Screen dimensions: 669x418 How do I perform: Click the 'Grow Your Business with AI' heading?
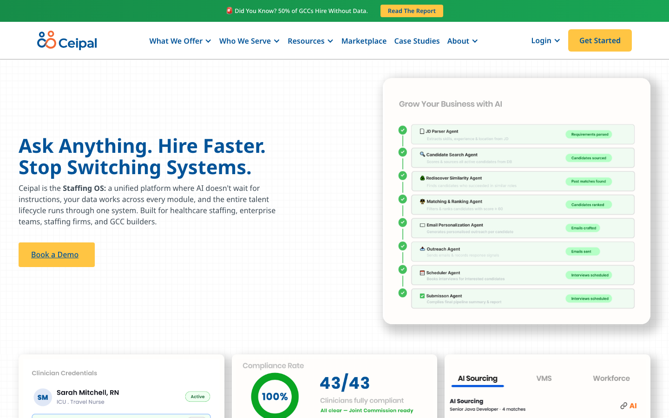[x=451, y=104]
